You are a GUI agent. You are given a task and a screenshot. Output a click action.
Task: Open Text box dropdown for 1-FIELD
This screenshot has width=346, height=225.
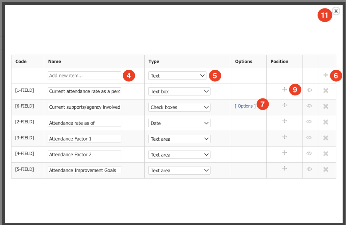click(x=179, y=91)
